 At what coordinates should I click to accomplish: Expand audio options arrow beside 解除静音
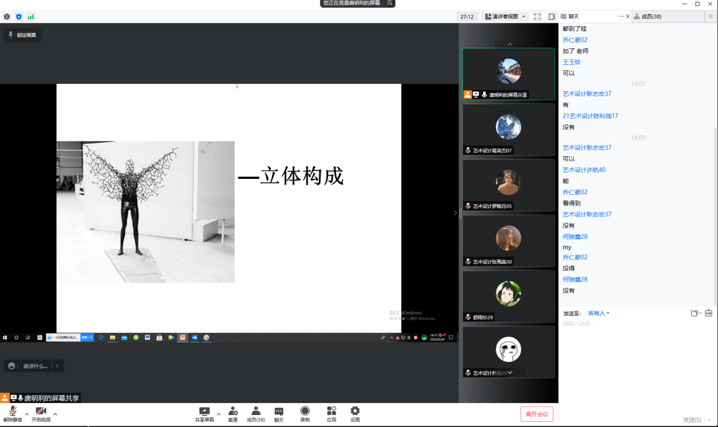point(27,414)
